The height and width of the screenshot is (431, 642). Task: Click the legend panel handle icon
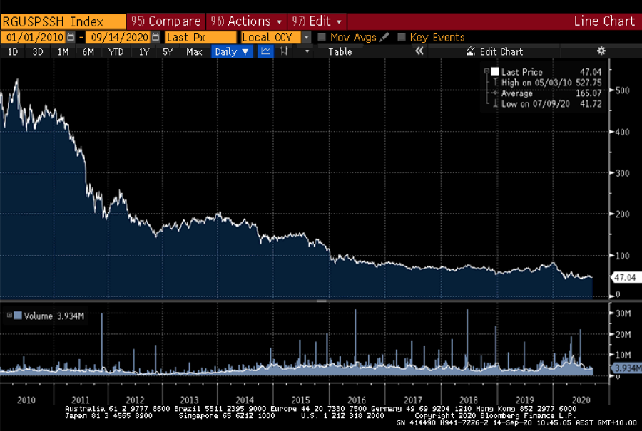pos(486,71)
